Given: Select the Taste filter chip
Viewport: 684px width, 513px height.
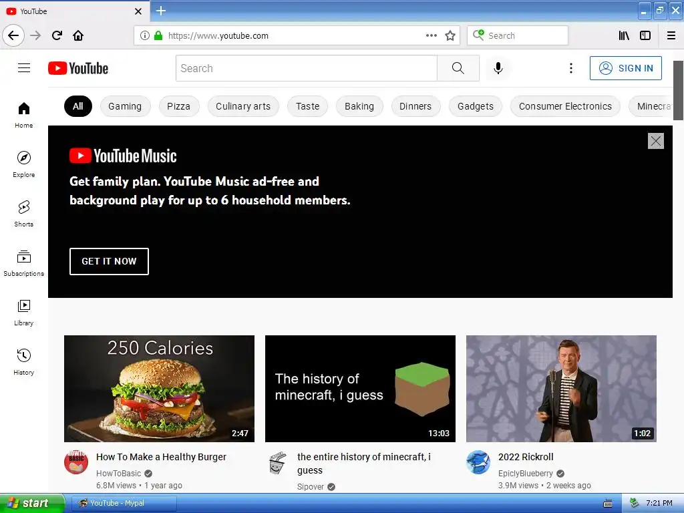Looking at the screenshot, I should pos(307,106).
